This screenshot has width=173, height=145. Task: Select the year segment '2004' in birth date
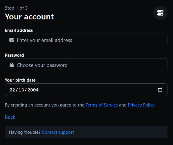tap(33, 90)
